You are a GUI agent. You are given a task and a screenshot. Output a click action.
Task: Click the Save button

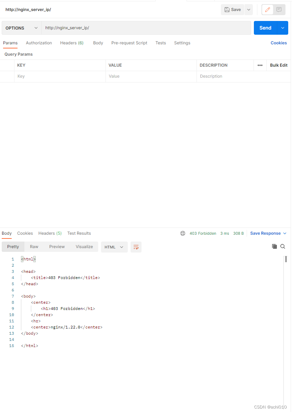pyautogui.click(x=232, y=10)
